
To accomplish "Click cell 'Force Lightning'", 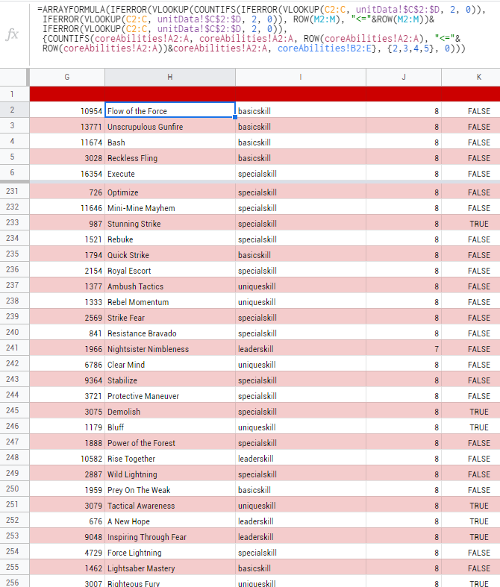I will pyautogui.click(x=170, y=553).
